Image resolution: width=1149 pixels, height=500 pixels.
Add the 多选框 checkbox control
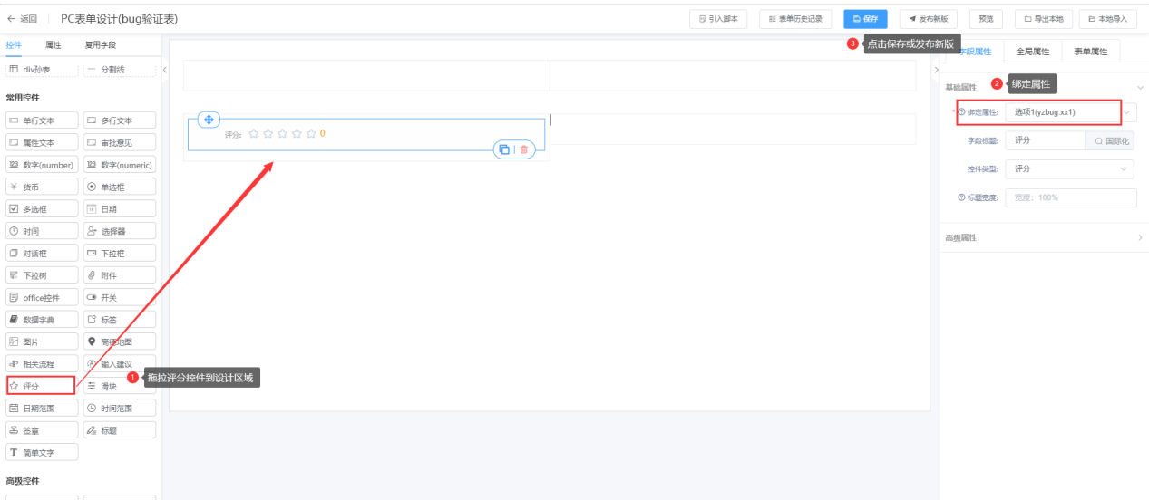[x=42, y=209]
